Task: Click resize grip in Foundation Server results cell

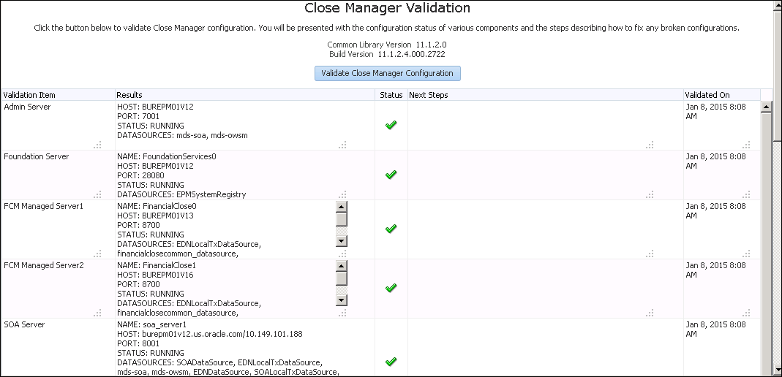Action: (342, 194)
